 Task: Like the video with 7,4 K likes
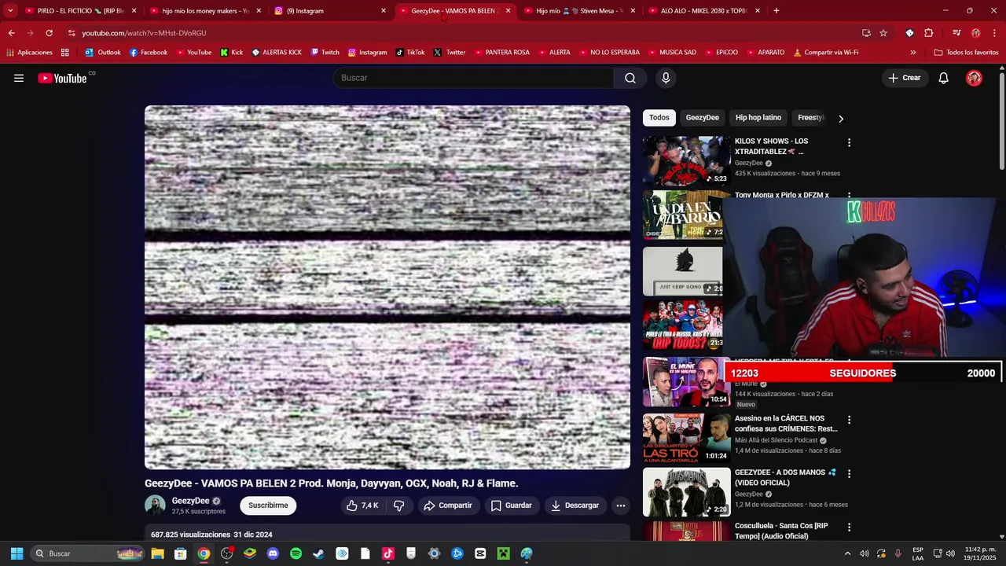point(362,505)
